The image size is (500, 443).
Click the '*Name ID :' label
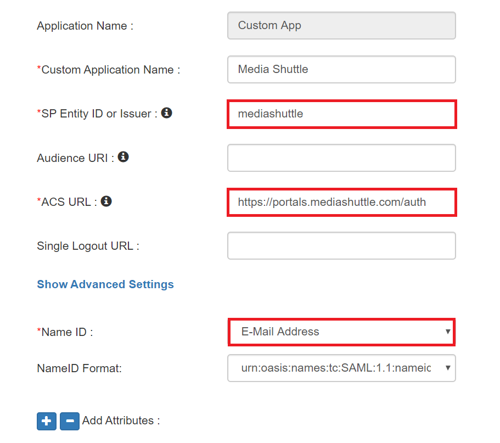pyautogui.click(x=65, y=332)
